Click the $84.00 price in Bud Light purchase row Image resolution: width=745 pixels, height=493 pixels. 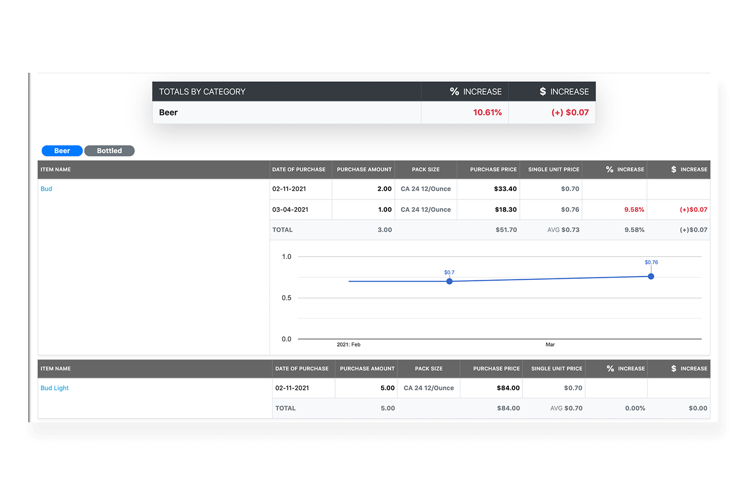[x=508, y=388]
